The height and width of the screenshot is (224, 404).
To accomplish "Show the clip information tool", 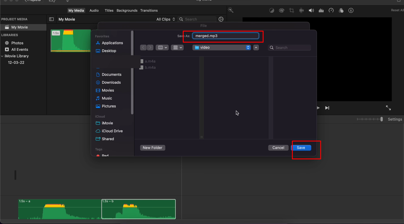I will [x=351, y=10].
